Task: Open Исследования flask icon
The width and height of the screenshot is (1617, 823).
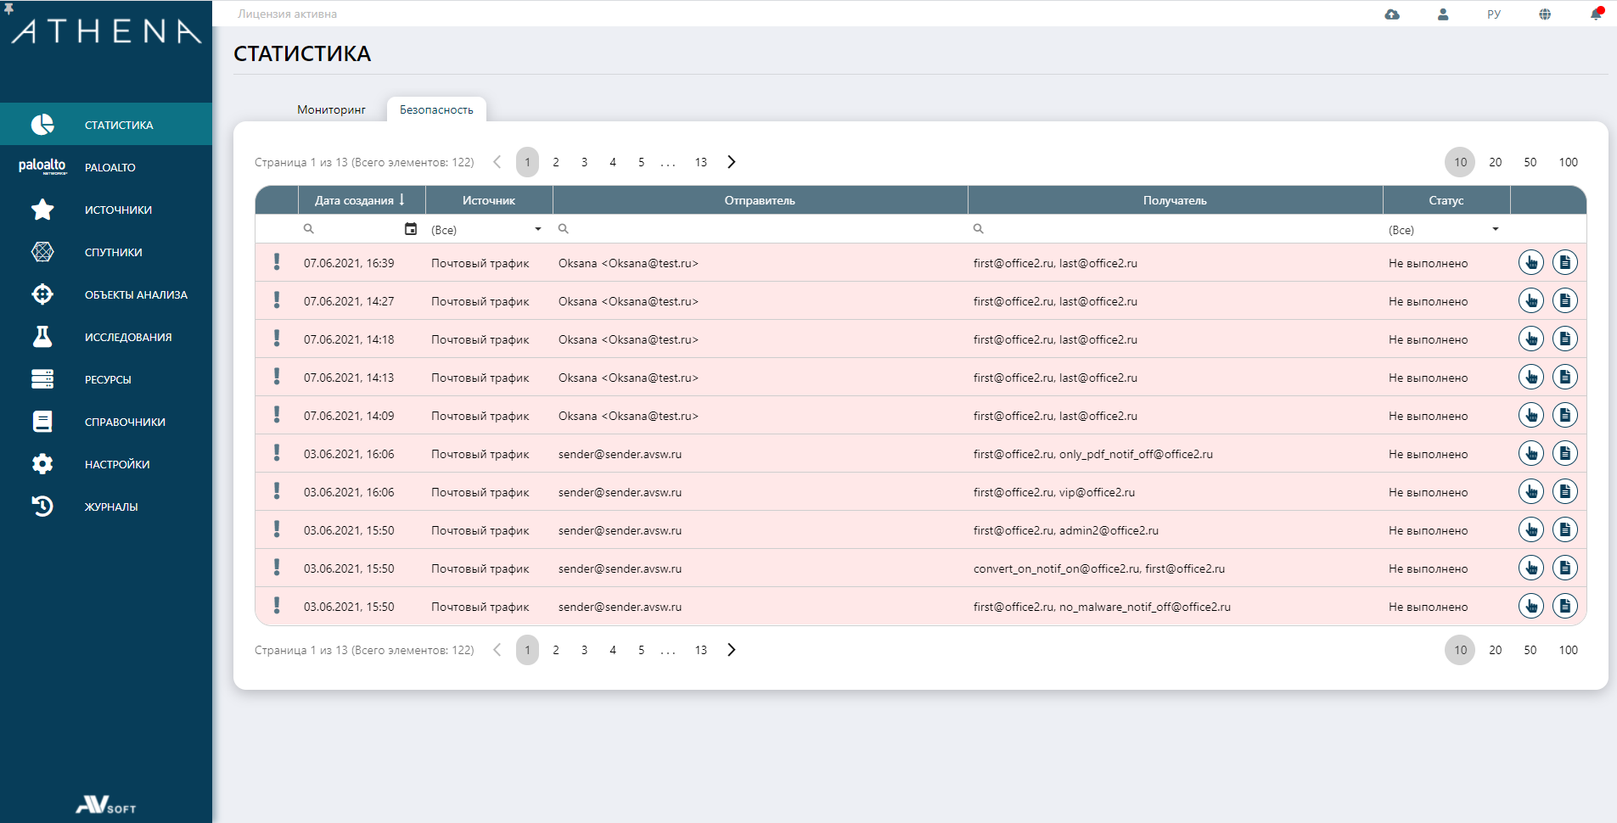Action: tap(42, 337)
